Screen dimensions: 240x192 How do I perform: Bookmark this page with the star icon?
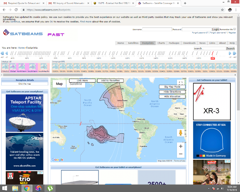point(222,10)
